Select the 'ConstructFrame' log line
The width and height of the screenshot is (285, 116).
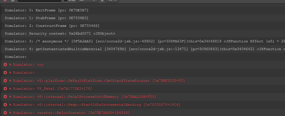tap(51, 26)
